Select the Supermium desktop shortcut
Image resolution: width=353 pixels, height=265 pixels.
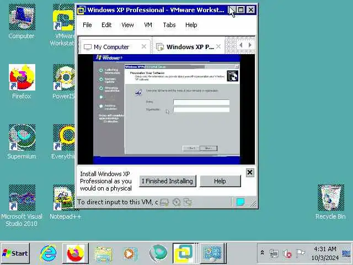tap(22, 142)
